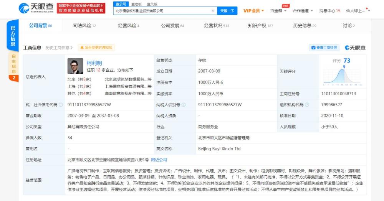Click the 天眼评分 distribution chart
The height and width of the screenshot is (201, 384).
(343, 76)
